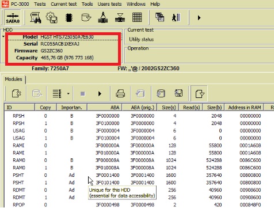Sort by the Address in RAM column header

point(244,107)
